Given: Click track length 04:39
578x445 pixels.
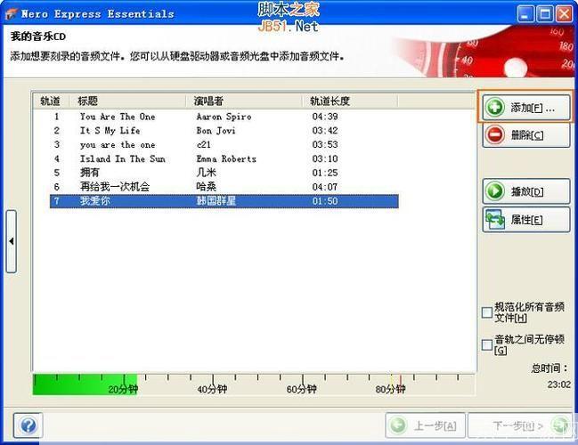Looking at the screenshot, I should [325, 117].
